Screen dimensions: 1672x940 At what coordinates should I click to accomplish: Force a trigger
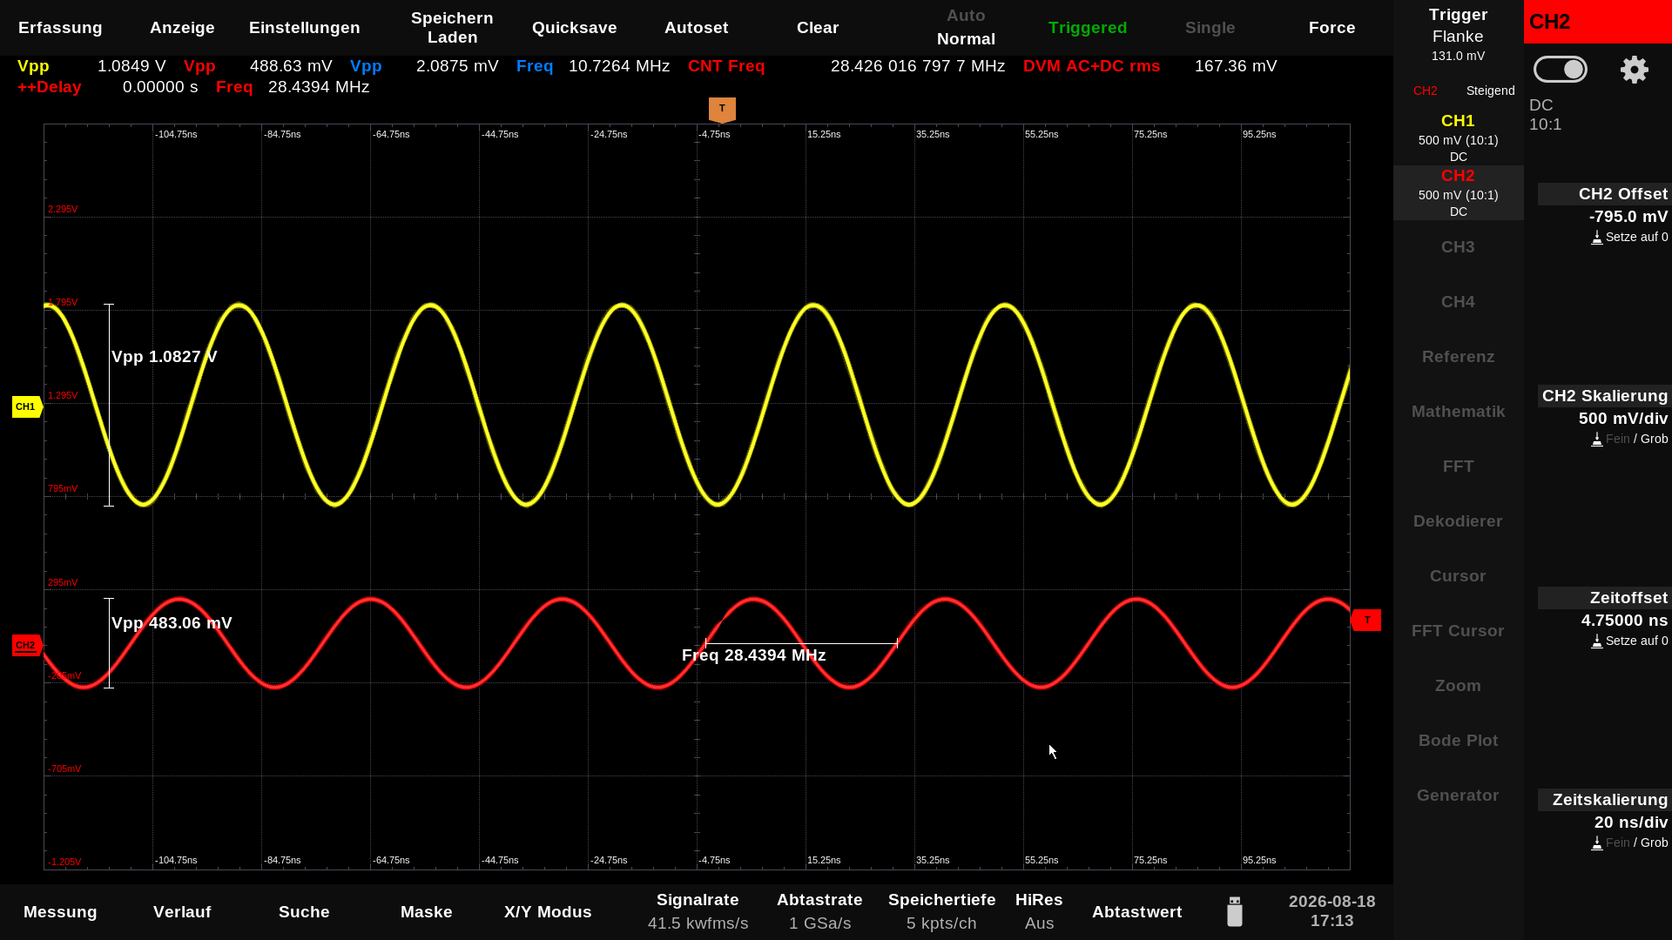1332,28
